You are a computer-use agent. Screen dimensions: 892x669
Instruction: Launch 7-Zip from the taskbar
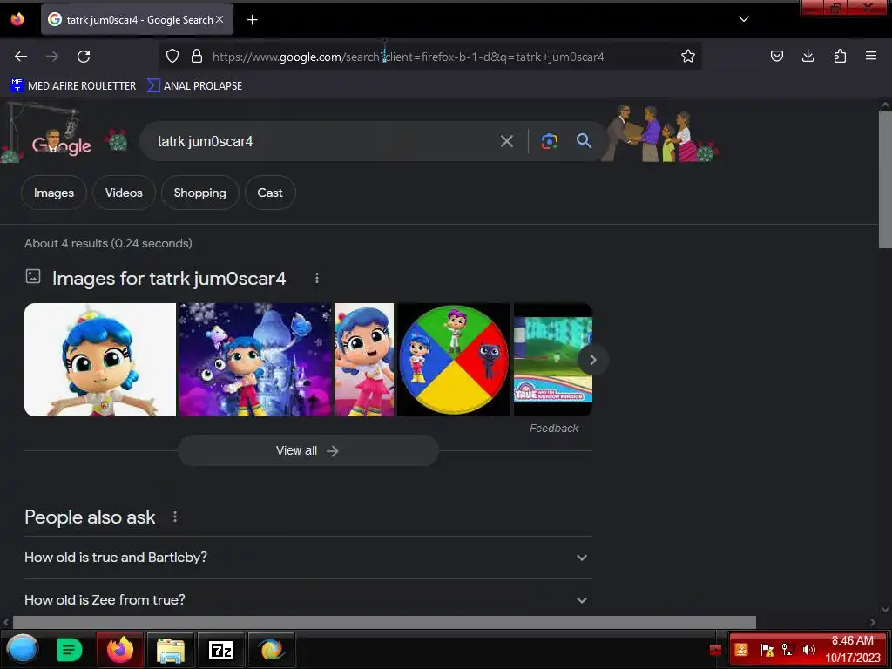point(221,650)
